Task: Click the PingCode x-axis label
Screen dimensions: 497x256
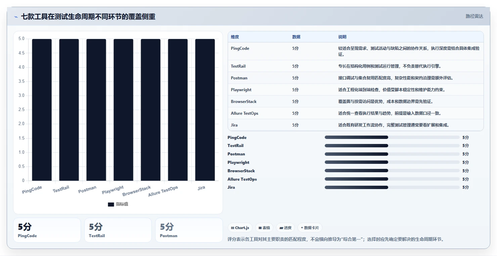Action: click(x=32, y=190)
